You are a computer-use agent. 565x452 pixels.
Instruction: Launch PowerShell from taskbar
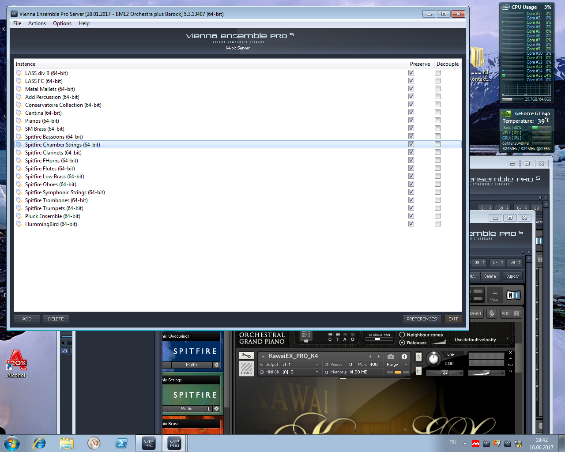121,443
